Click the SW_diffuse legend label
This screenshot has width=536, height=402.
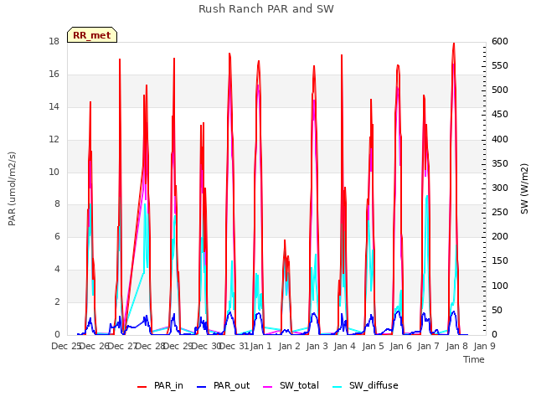(x=374, y=385)
